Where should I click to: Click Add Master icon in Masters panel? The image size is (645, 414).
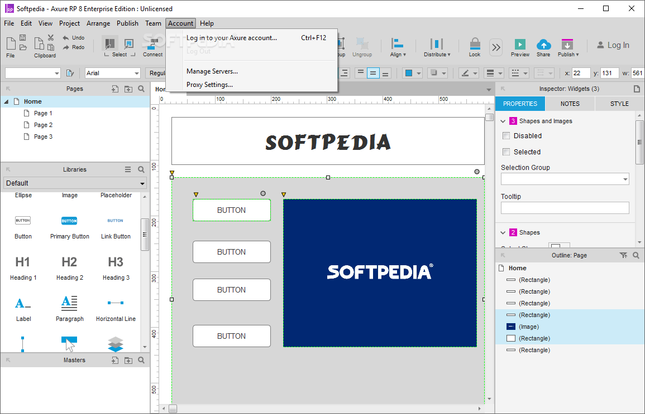coord(115,361)
